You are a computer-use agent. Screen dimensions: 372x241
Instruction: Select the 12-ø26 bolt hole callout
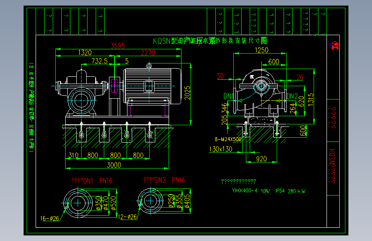127,217
